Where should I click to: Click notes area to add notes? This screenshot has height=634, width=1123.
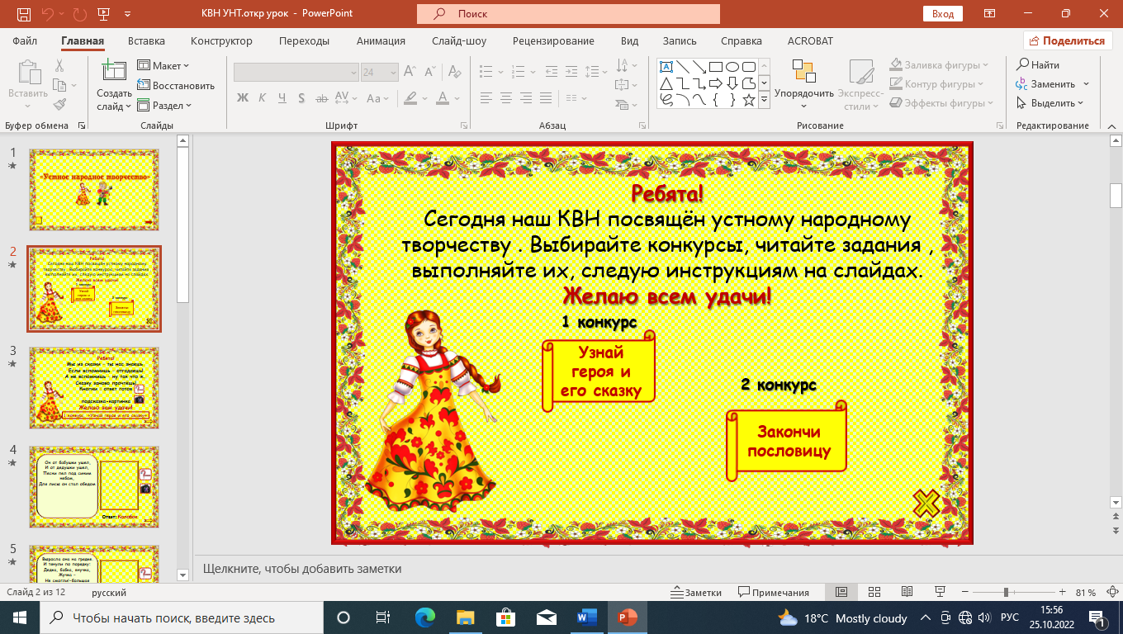pyautogui.click(x=652, y=569)
